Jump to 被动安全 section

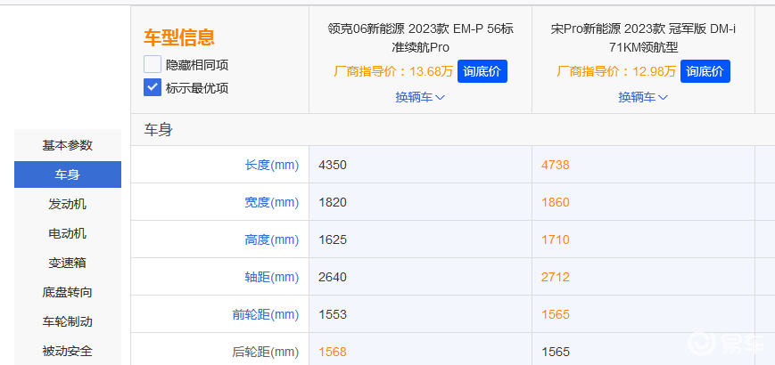pos(68,351)
